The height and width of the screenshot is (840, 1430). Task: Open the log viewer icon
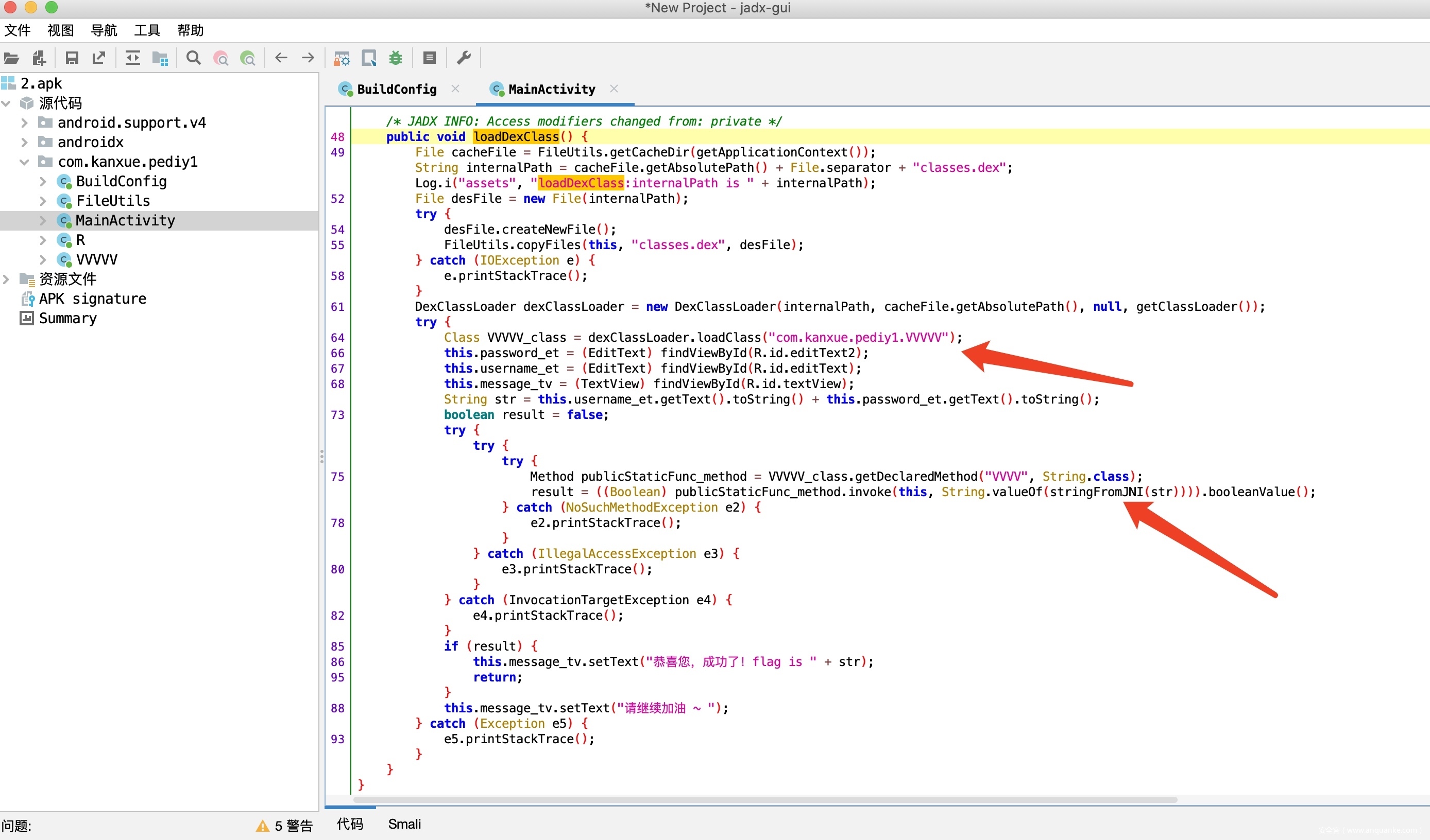(x=430, y=58)
